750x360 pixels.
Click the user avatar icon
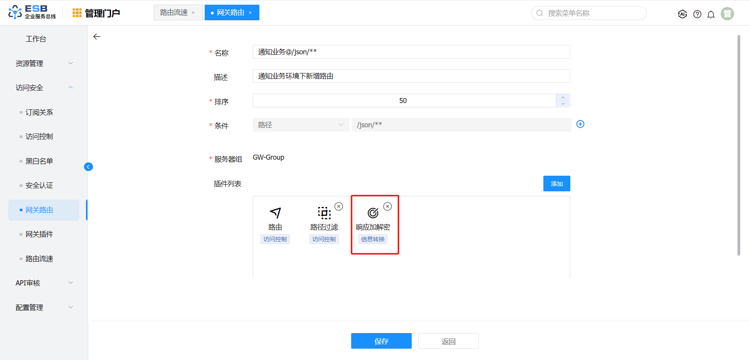pyautogui.click(x=727, y=14)
